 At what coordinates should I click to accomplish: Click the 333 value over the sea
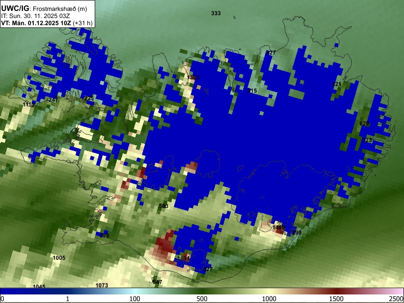coord(216,13)
